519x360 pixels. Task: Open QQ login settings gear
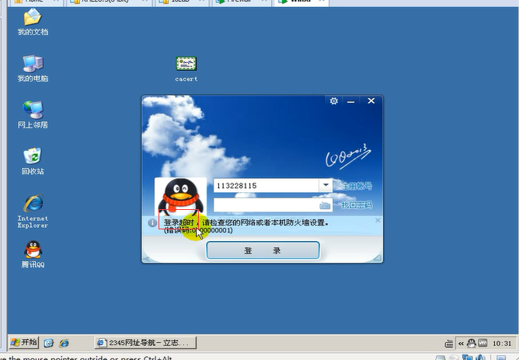(333, 100)
